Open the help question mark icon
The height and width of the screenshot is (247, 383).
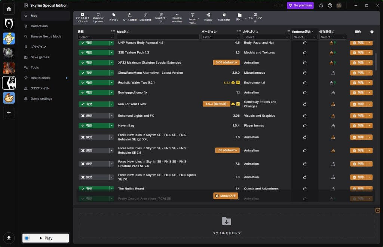pos(330,5)
